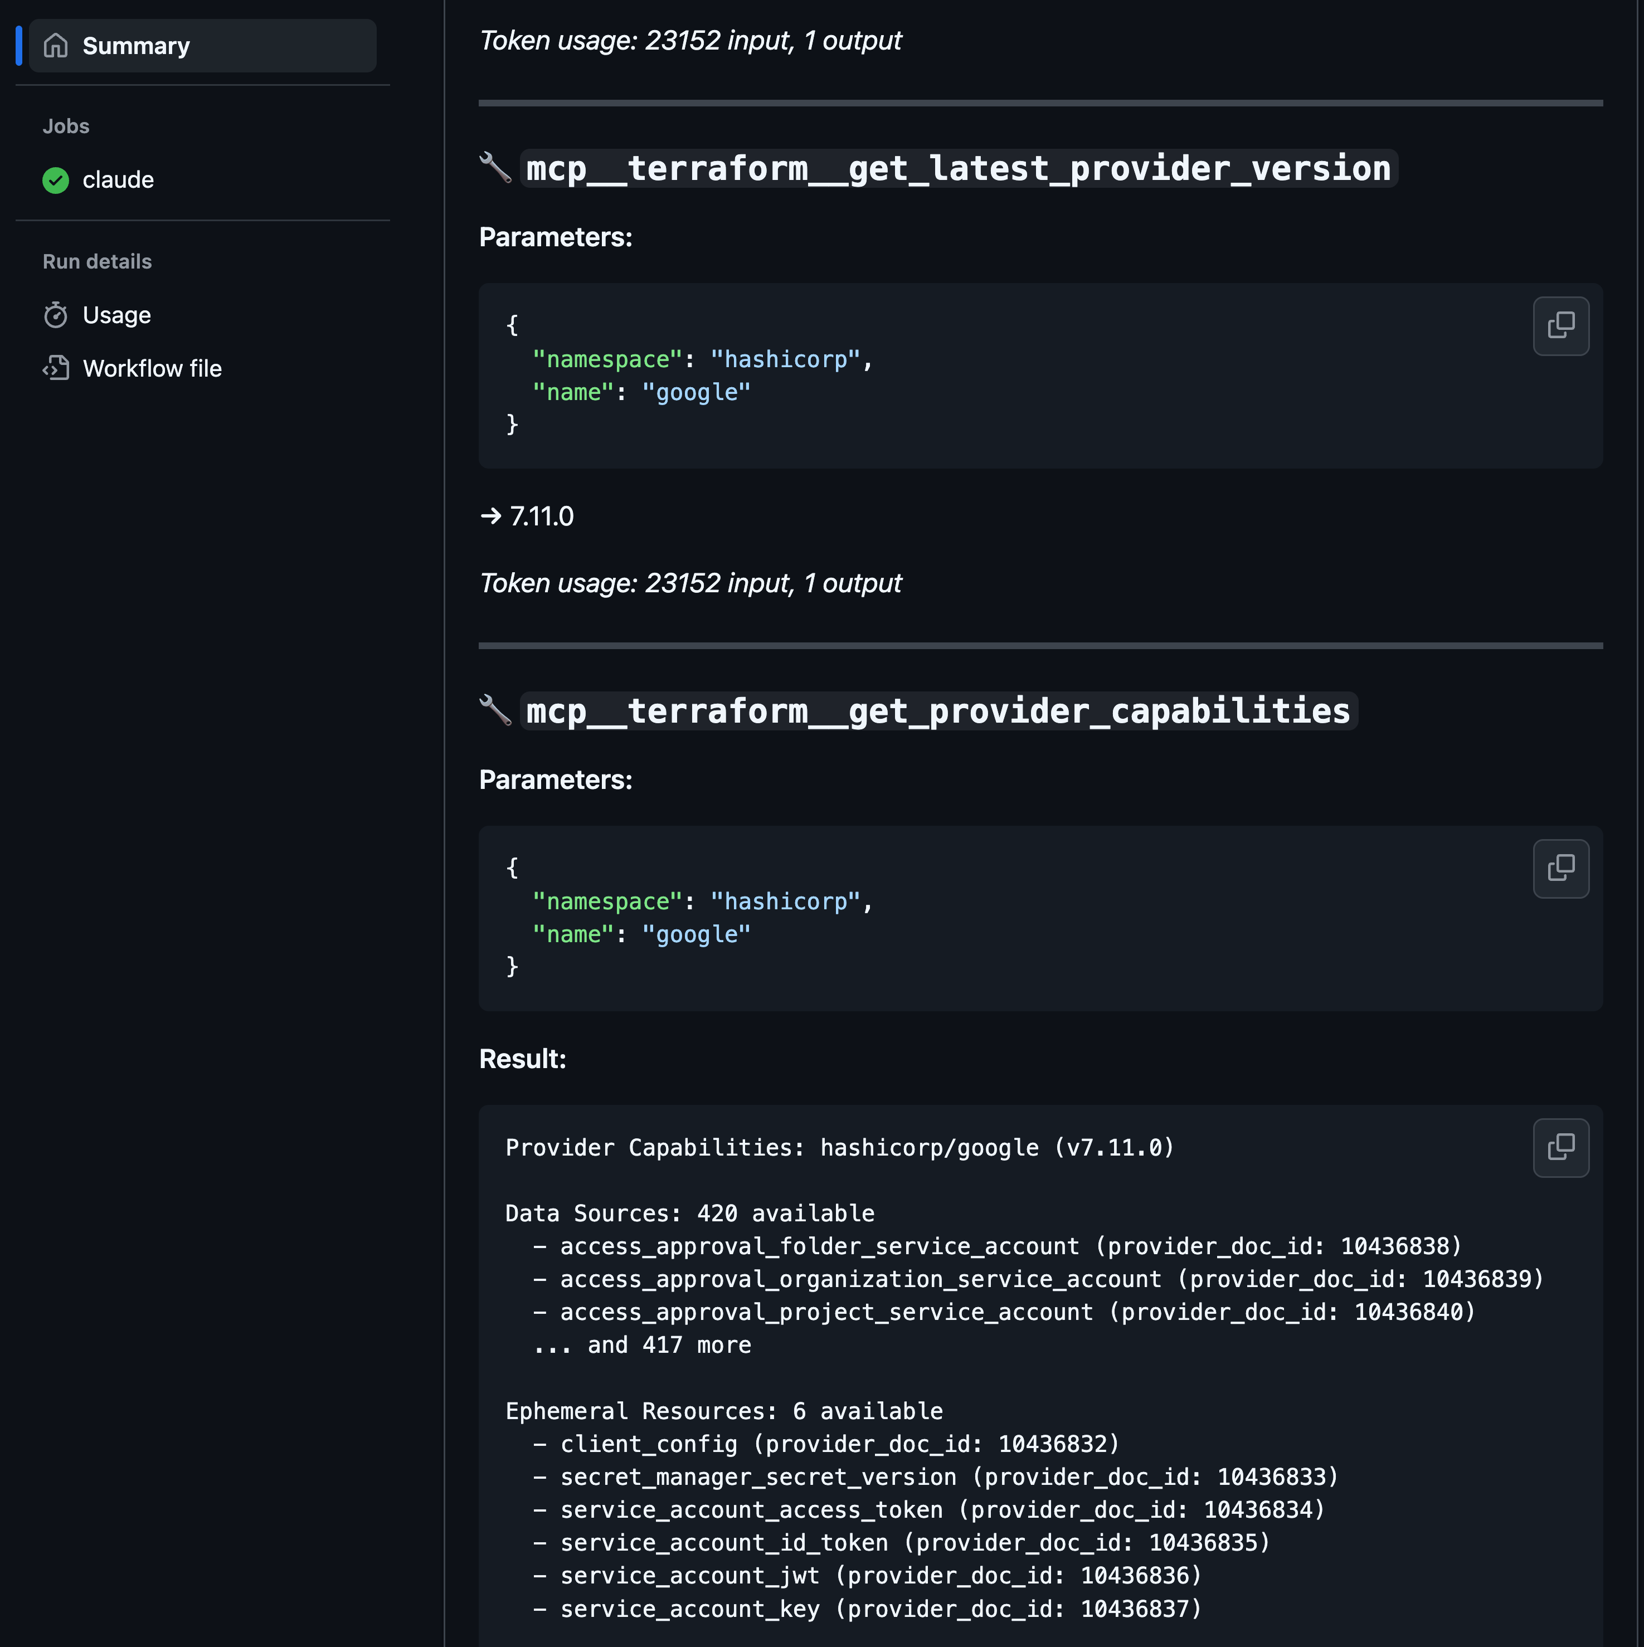This screenshot has height=1647, width=1644.
Task: Copy the Provider Capabilities result text
Action: pos(1560,1147)
